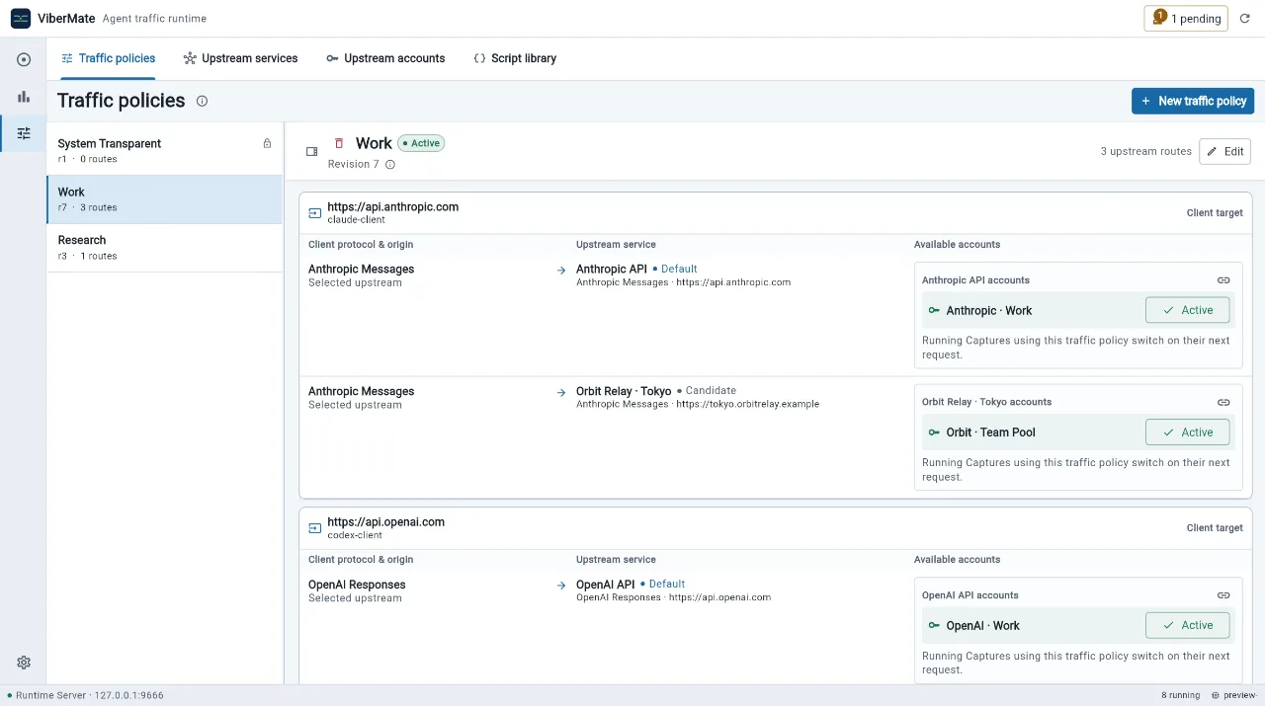Click the OpenAI Responses protocol name
1265x706 pixels.
coord(357,585)
